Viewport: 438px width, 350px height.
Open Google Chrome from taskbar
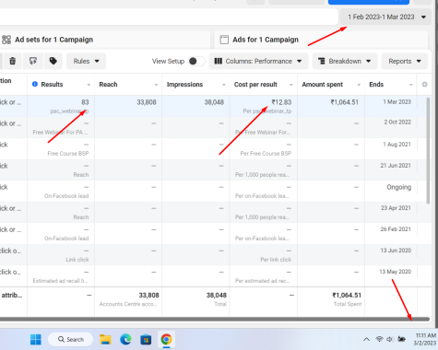pyautogui.click(x=166, y=340)
